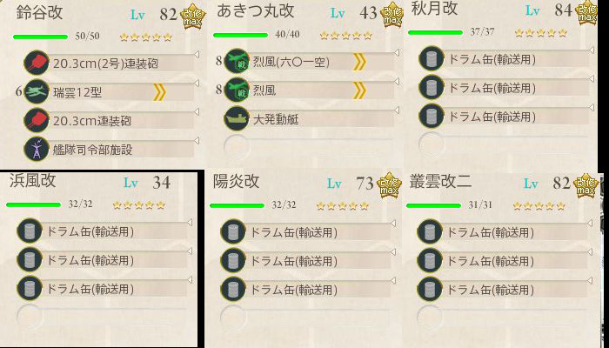Viewport: 609px width, 348px height.
Task: Click the empty fourth slot under 浜風改
Action: pyautogui.click(x=30, y=316)
